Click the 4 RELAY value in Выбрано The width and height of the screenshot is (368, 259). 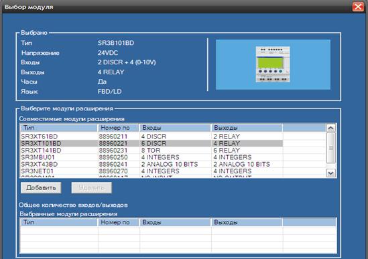[x=111, y=72]
